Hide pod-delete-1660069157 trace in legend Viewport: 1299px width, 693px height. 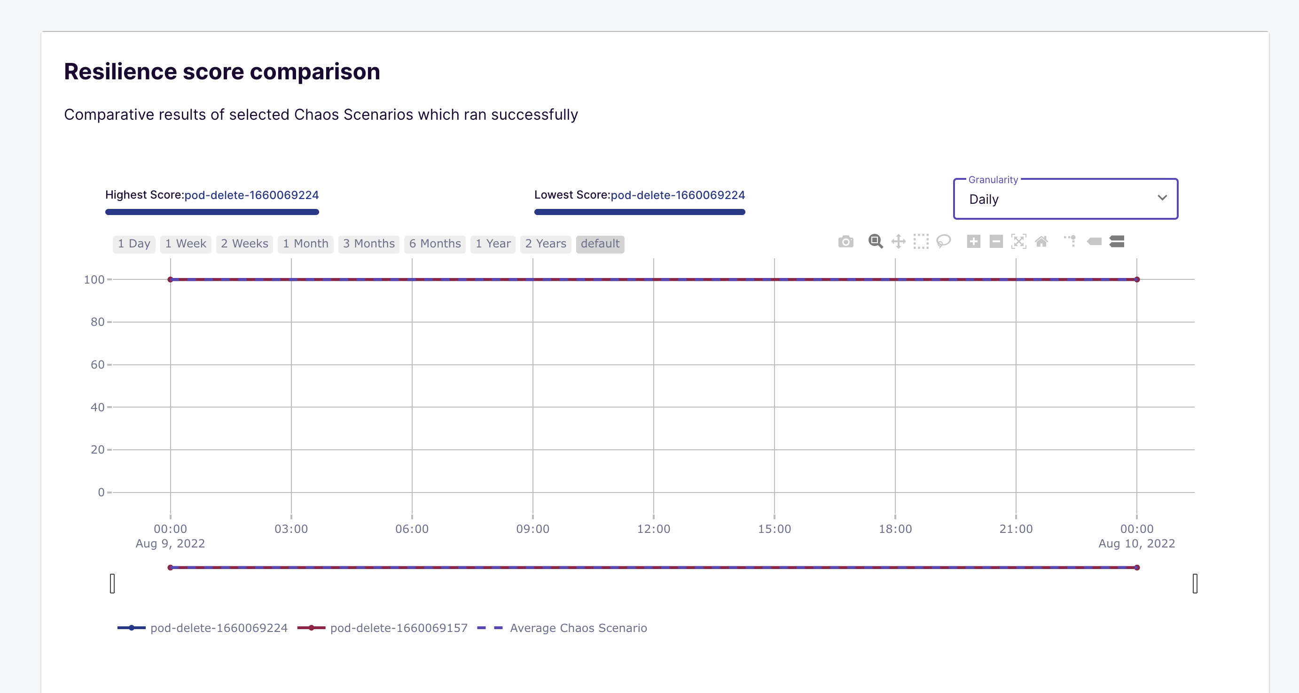[399, 628]
